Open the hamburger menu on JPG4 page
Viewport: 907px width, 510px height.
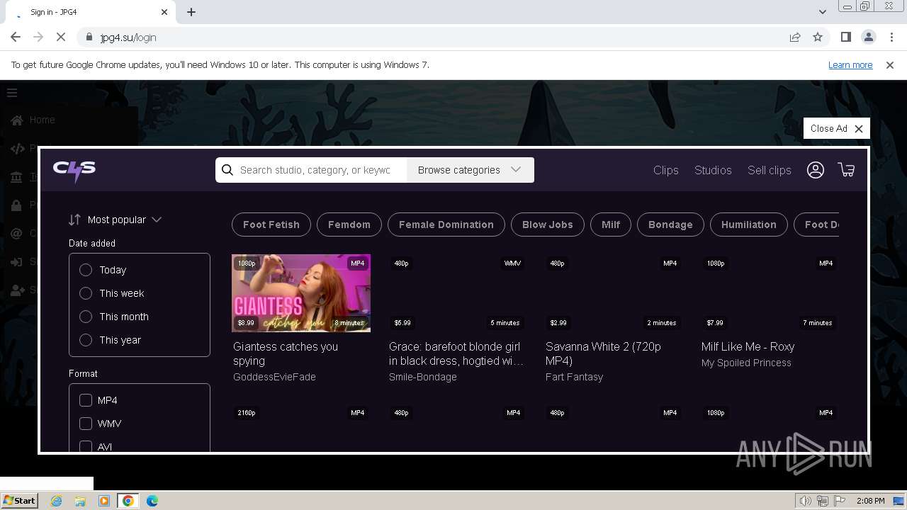(12, 93)
